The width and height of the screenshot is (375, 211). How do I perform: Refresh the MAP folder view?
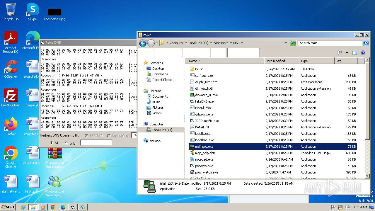(x=293, y=43)
